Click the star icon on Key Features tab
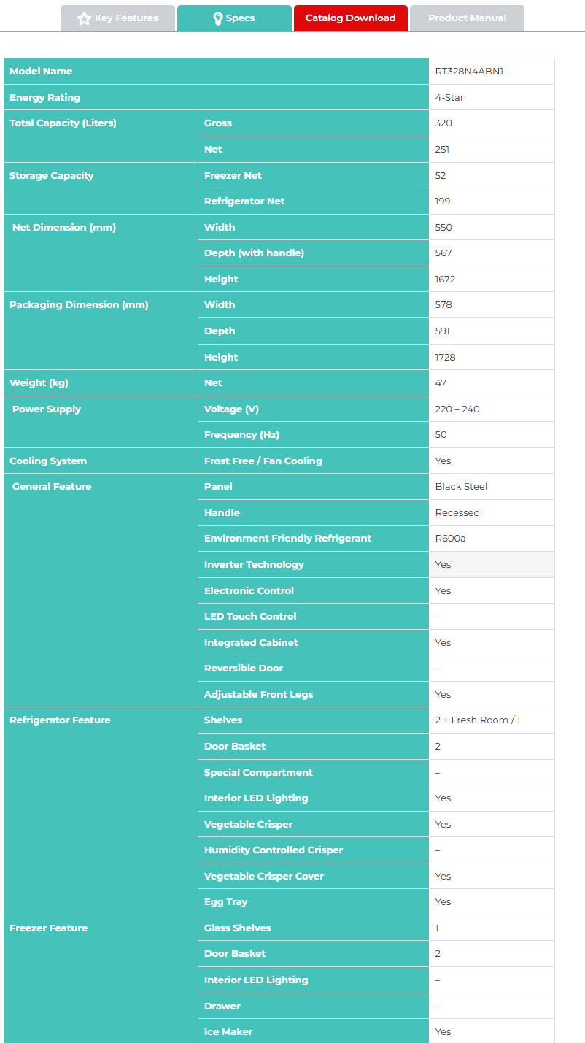The width and height of the screenshot is (585, 1043). click(85, 18)
